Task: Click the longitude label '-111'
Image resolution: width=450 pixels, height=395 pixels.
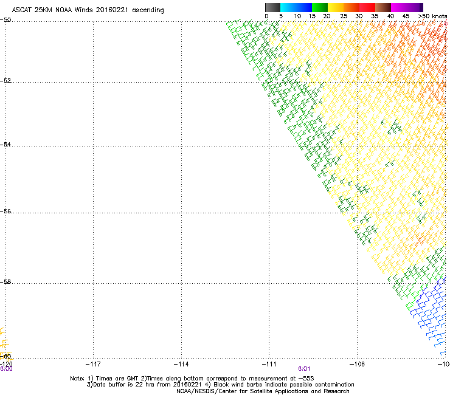Action: 269,364
